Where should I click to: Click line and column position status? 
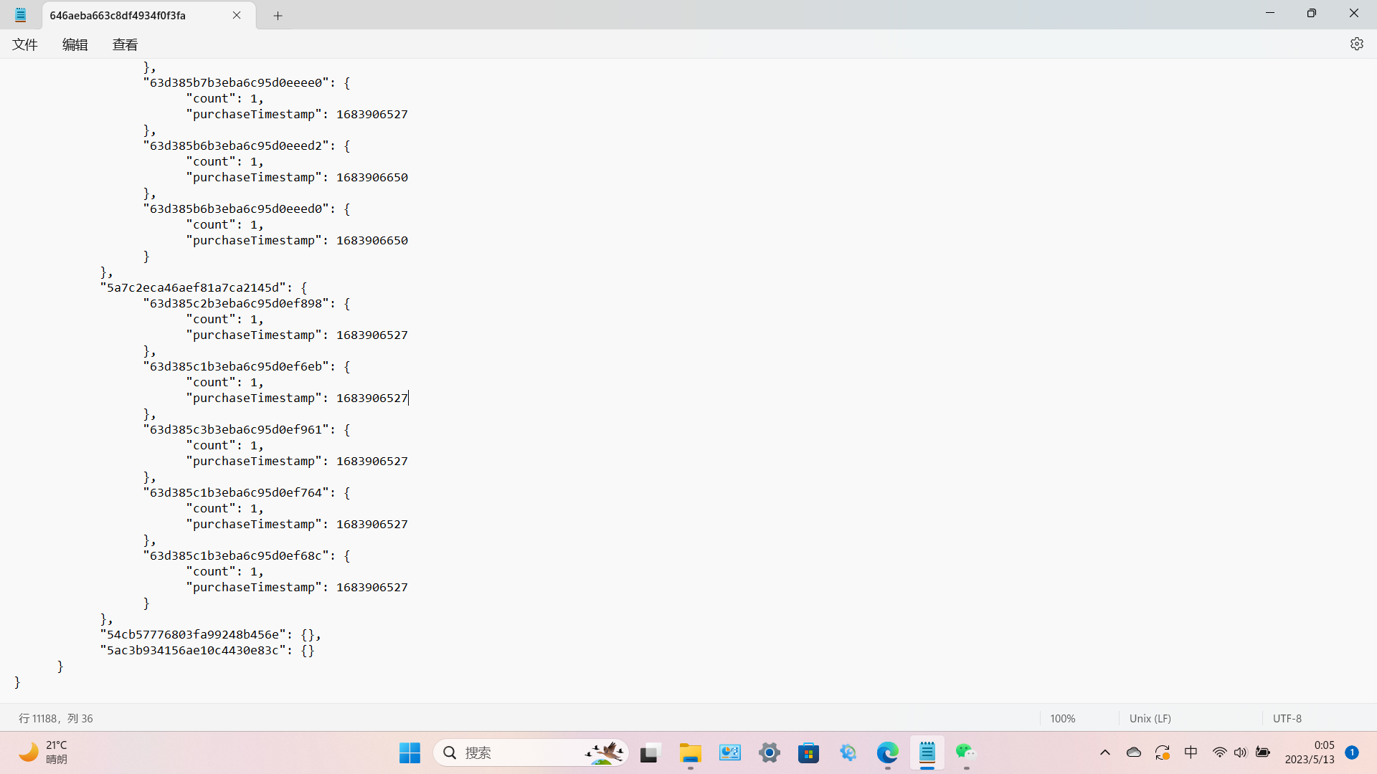pyautogui.click(x=56, y=718)
